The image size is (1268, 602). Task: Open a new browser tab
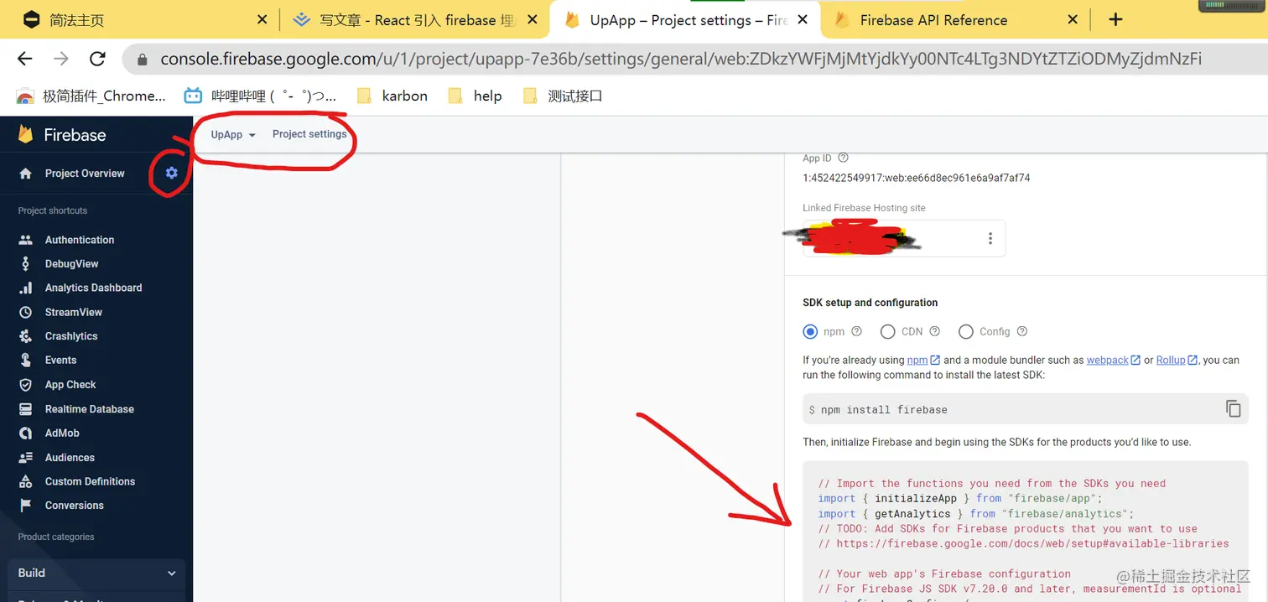[x=1115, y=19]
